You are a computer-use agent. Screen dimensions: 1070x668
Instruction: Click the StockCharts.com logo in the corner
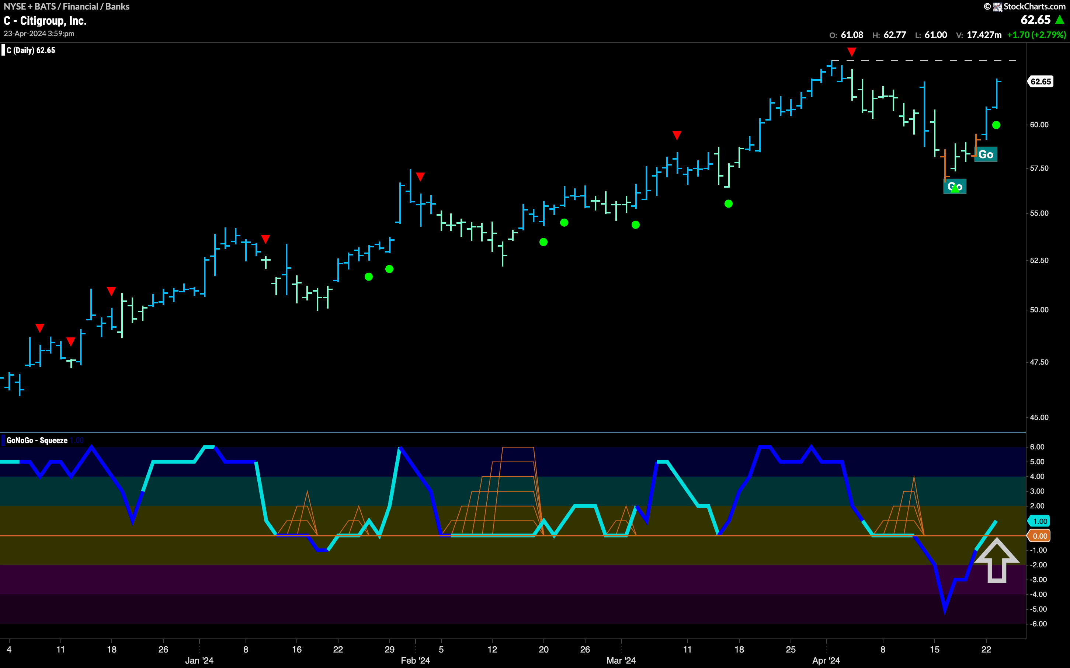point(1025,6)
